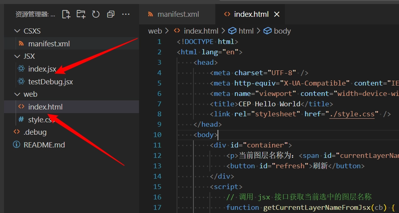The height and width of the screenshot is (213, 399).
Task: Collapse the JSX folder
Action: pyautogui.click(x=17, y=56)
